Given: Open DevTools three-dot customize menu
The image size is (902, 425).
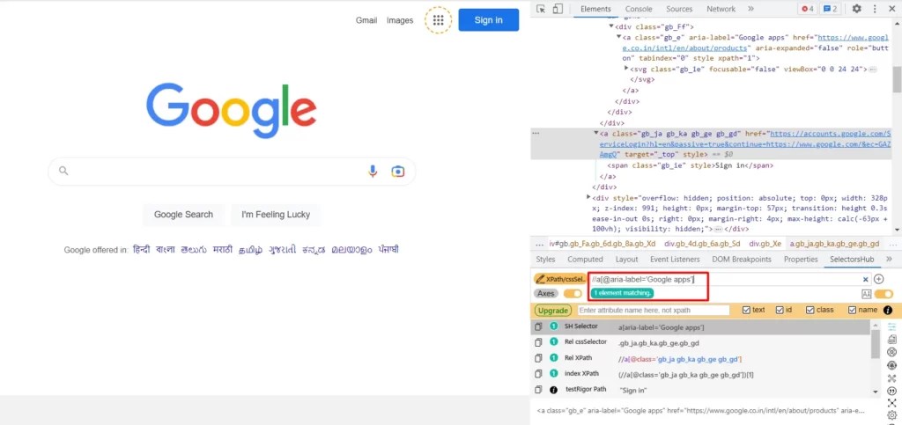Looking at the screenshot, I should point(875,9).
